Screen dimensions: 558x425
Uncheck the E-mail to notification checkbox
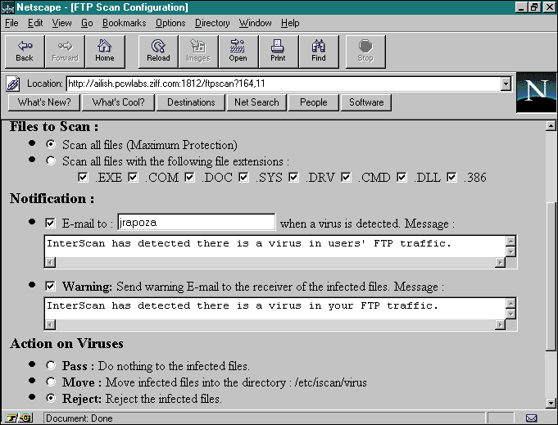coord(52,223)
